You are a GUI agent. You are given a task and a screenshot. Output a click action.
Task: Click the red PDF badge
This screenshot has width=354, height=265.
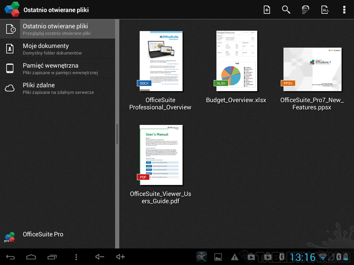pyautogui.click(x=143, y=177)
